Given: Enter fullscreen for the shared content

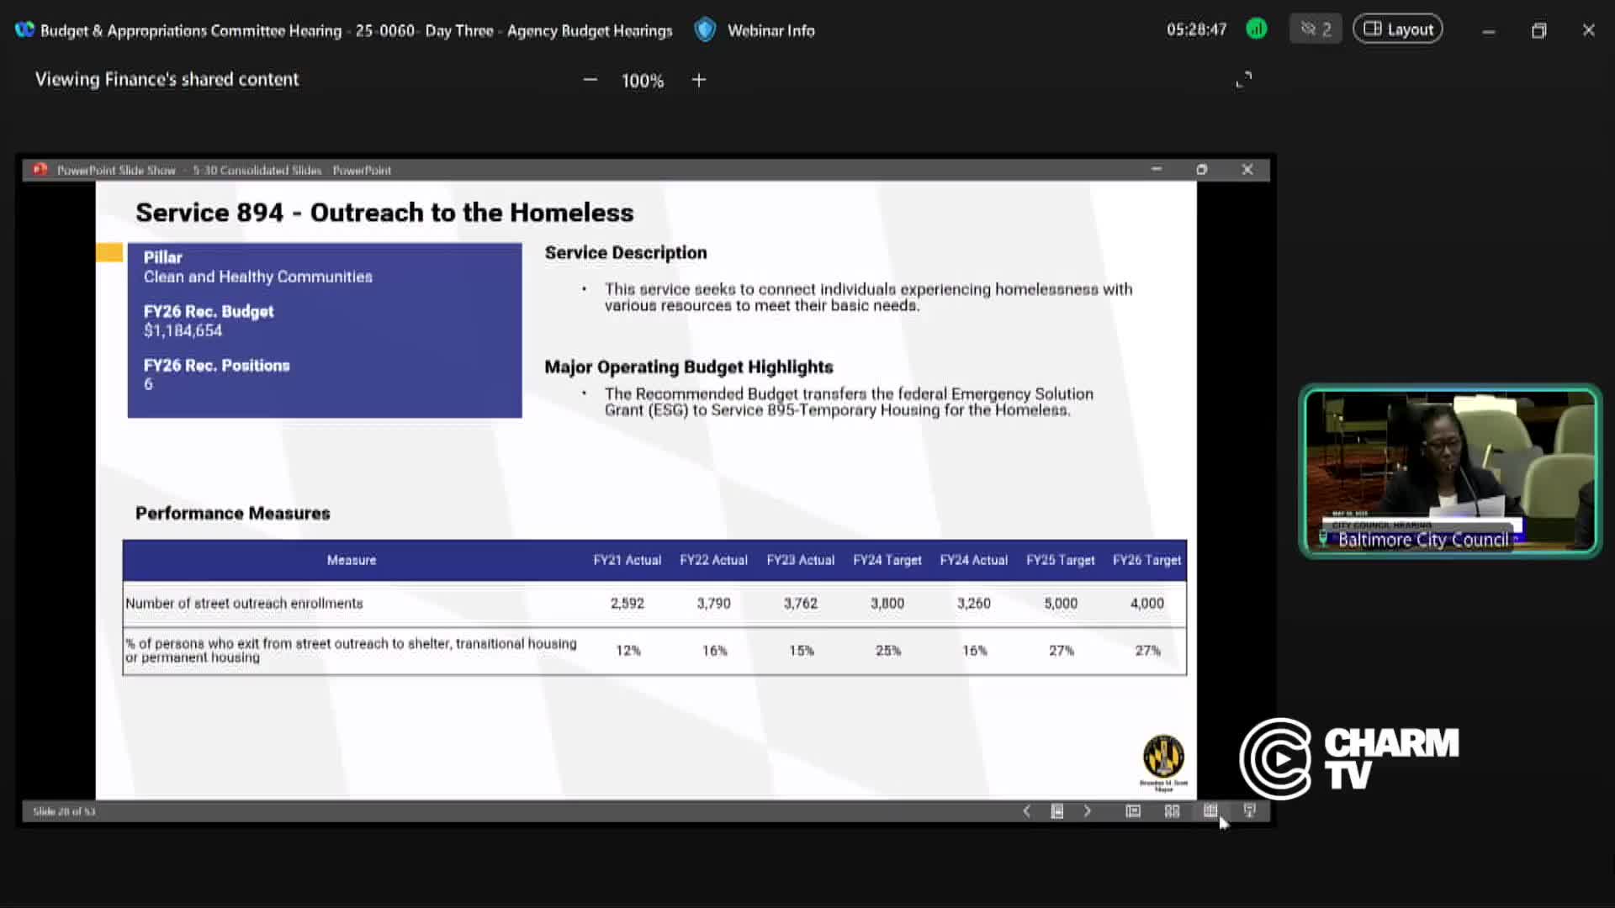Looking at the screenshot, I should click(x=1244, y=80).
